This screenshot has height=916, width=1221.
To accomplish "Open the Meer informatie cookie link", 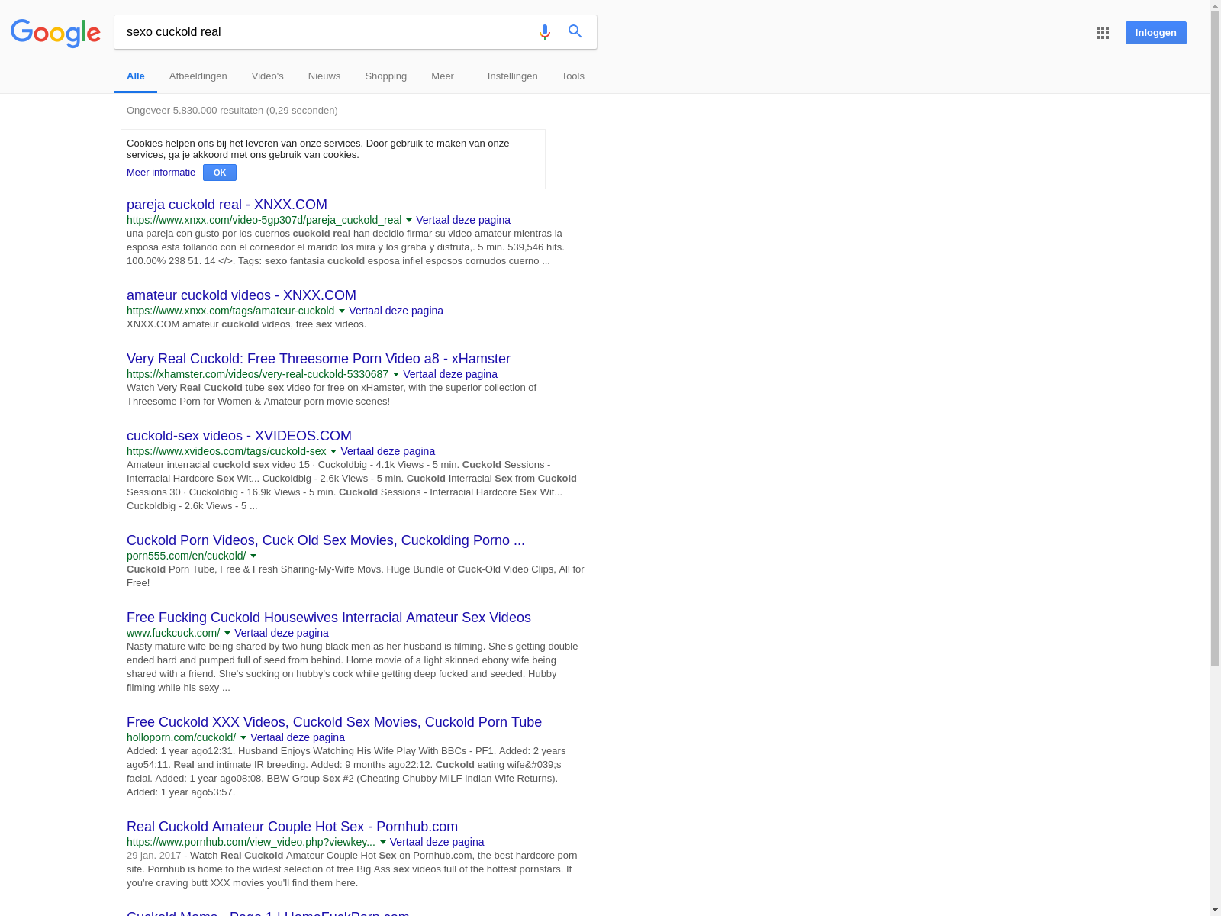I will pyautogui.click(x=161, y=173).
